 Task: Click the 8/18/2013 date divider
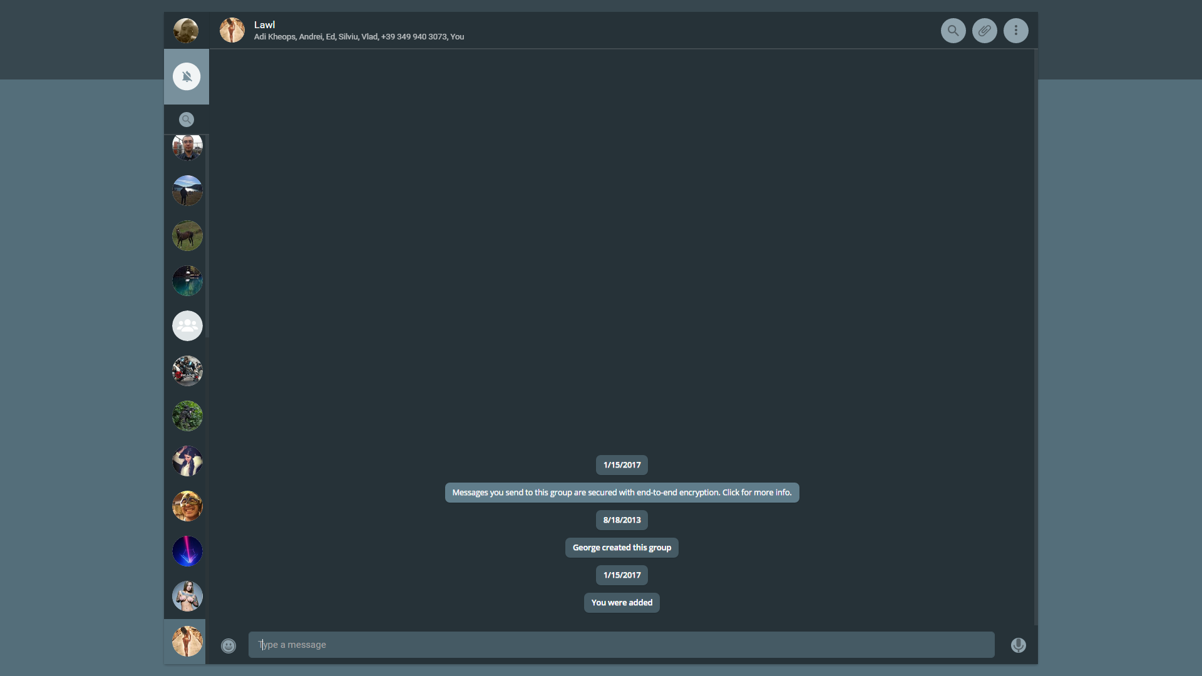(x=621, y=520)
